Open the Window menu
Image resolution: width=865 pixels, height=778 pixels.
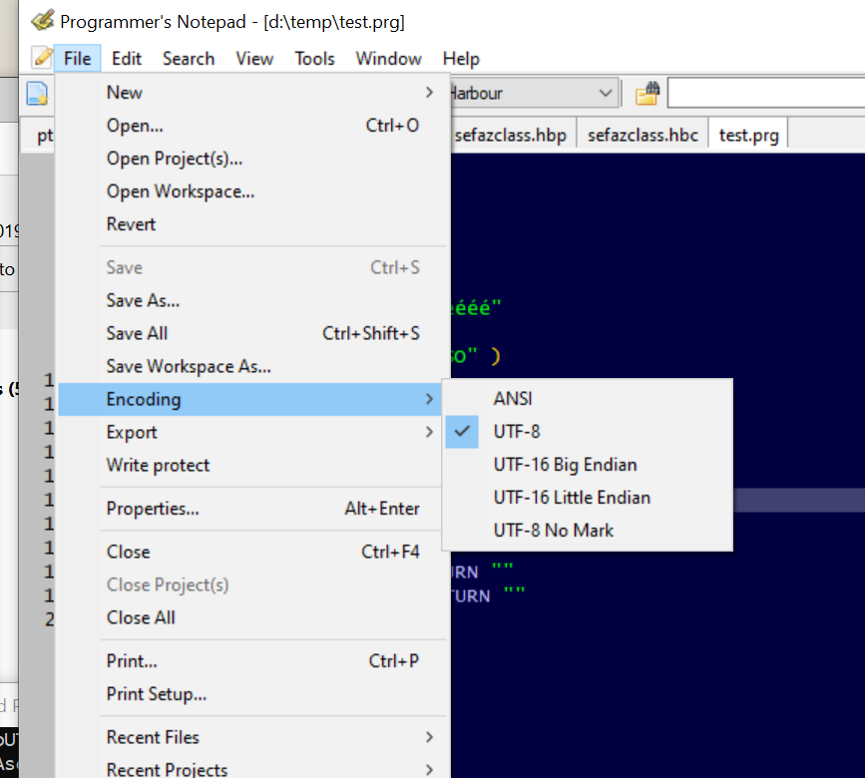click(x=388, y=59)
